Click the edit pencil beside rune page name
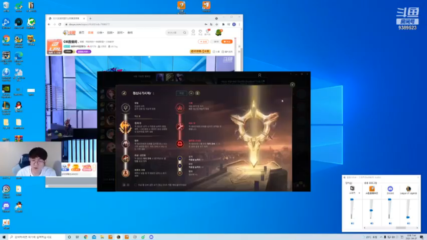The width and height of the screenshot is (427, 240). pos(124,93)
